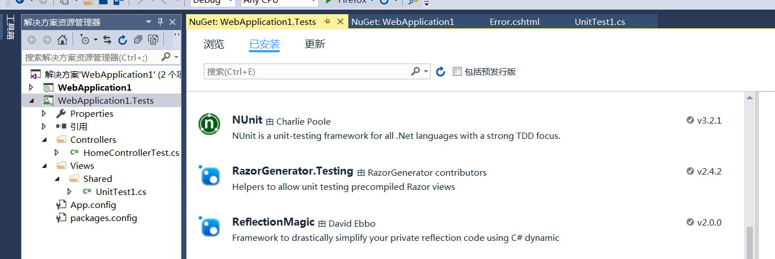
Task: Click the Home icon in Solution Explorer toolbar
Action: (x=62, y=40)
